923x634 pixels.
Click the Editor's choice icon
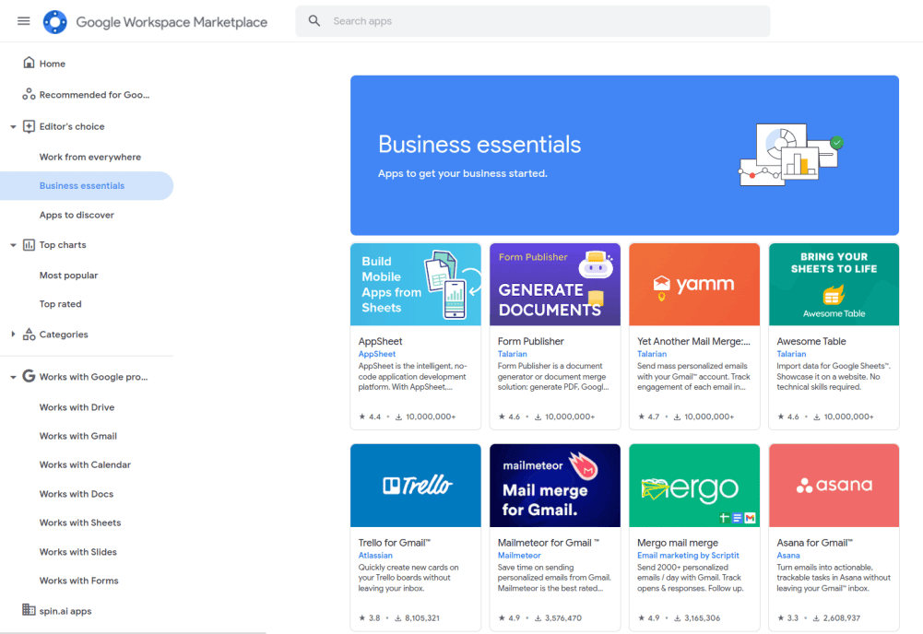tap(29, 126)
